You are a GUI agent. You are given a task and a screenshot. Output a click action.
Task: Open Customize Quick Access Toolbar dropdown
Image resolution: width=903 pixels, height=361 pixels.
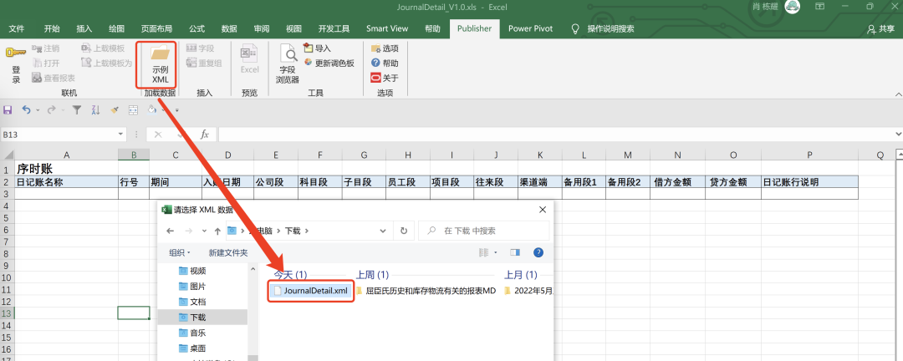176,109
